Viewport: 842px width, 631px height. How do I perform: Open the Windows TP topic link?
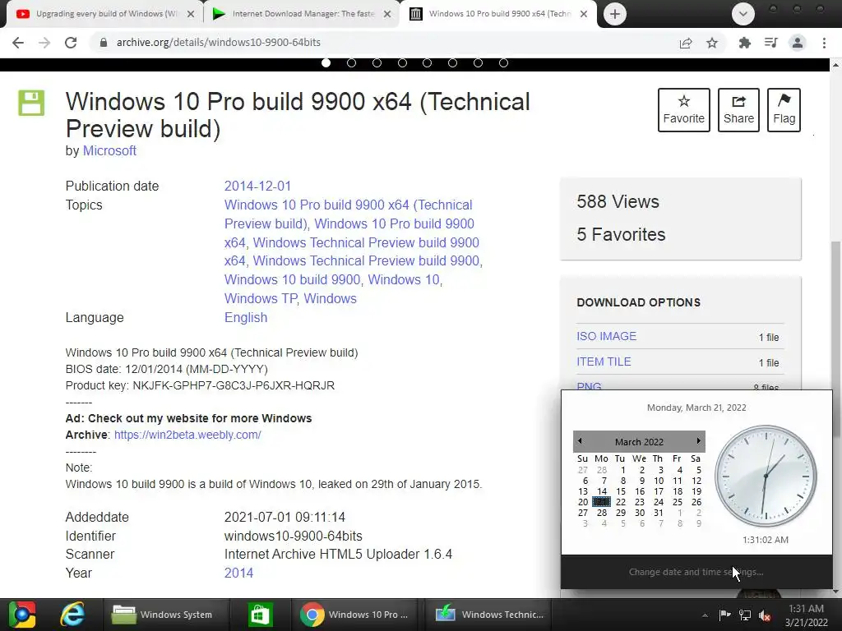(x=261, y=298)
